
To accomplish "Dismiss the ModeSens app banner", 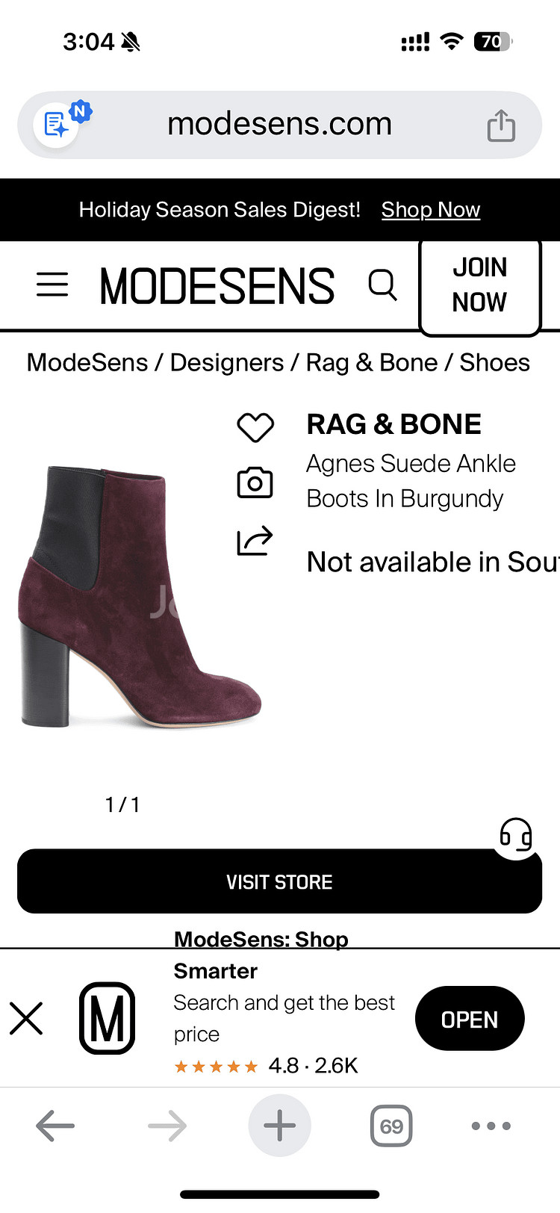I will (27, 1018).
